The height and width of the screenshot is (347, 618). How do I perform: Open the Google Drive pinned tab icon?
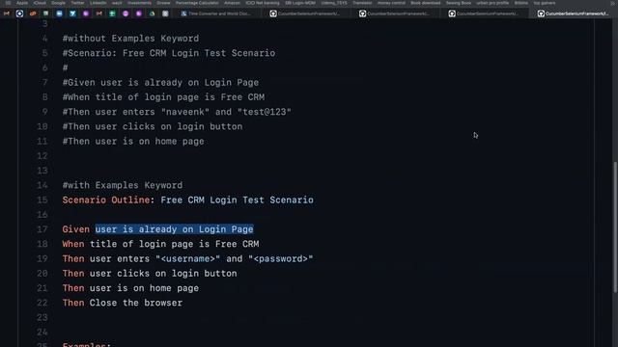(x=152, y=13)
